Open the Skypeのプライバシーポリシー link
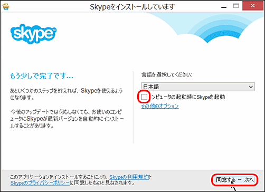 (x=40, y=183)
